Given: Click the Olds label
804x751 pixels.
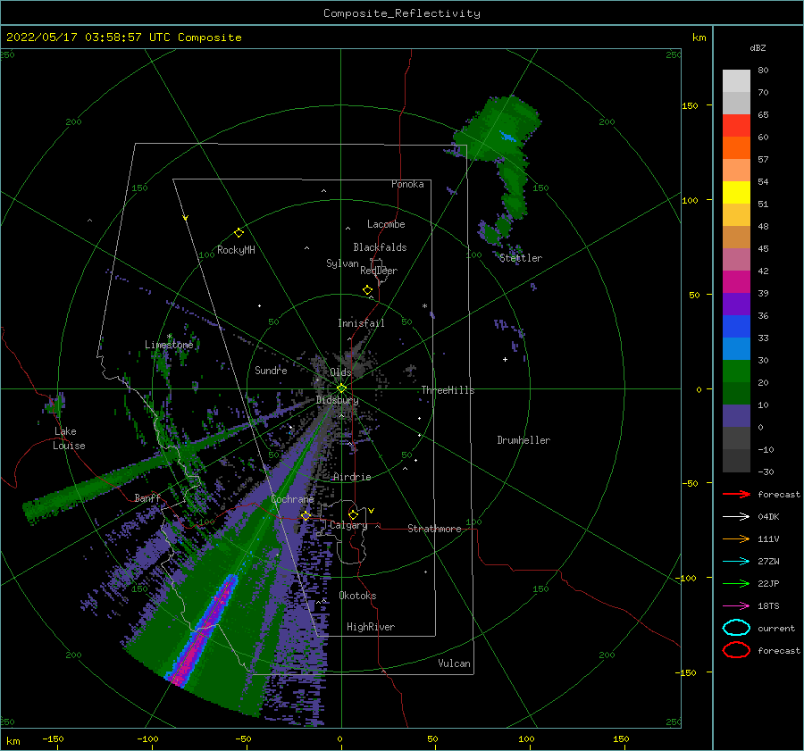Looking at the screenshot, I should [x=340, y=372].
